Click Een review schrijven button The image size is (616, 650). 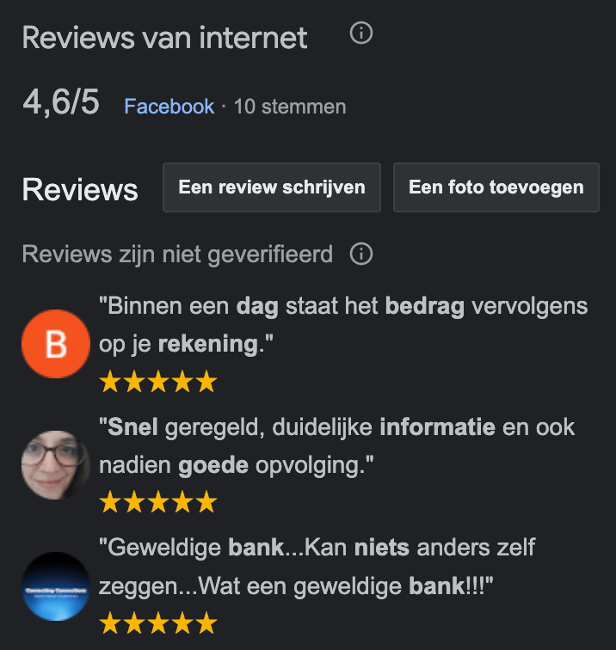coord(272,187)
